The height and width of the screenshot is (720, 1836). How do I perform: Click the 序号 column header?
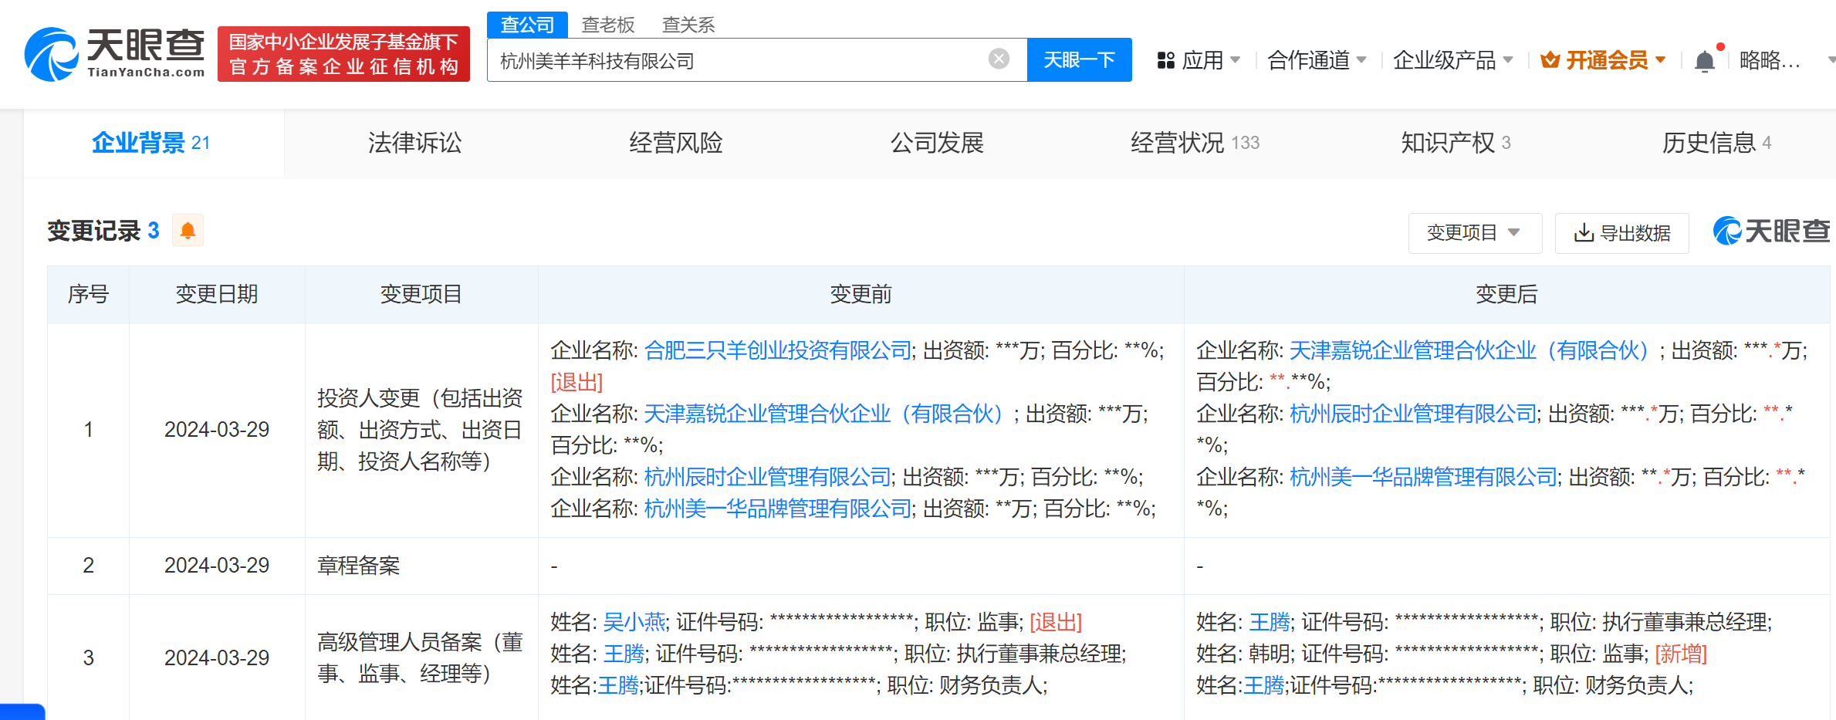[x=88, y=294]
